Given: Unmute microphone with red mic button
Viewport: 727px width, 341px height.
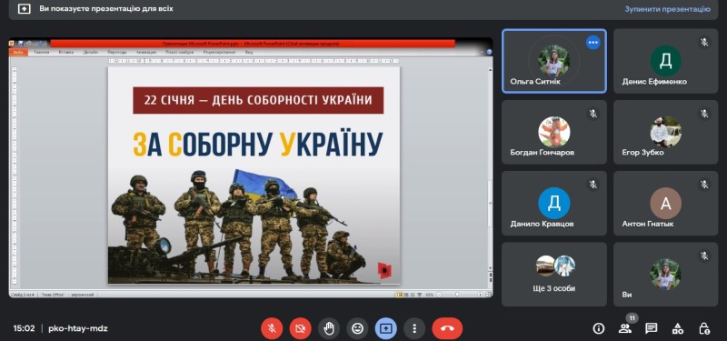Looking at the screenshot, I should [272, 328].
